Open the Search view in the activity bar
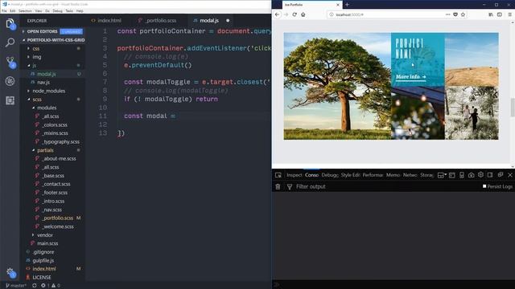The width and height of the screenshot is (515, 289). [x=10, y=43]
